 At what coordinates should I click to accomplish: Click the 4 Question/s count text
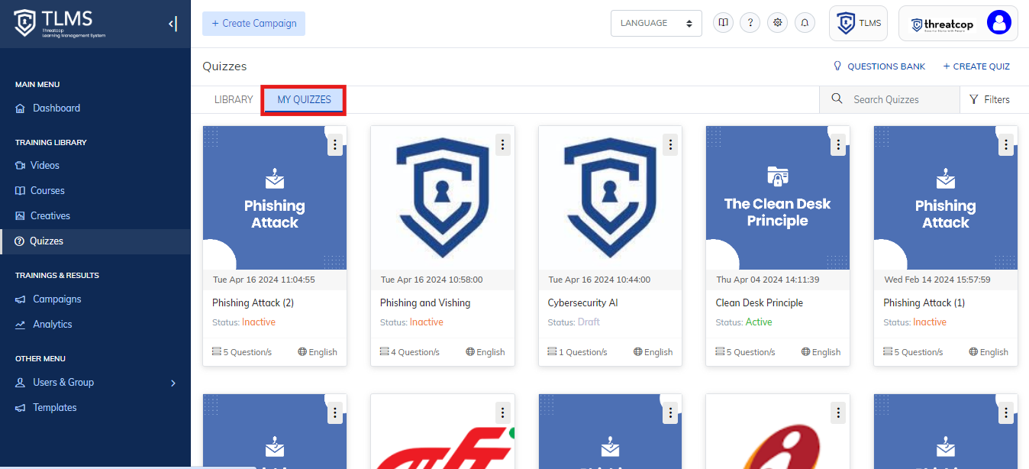(415, 352)
